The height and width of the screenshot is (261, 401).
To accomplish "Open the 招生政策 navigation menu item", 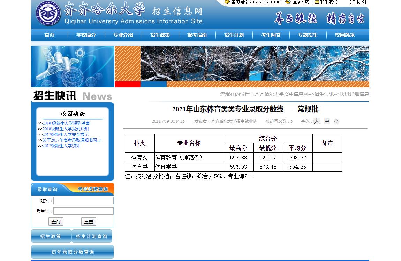I will (160, 35).
